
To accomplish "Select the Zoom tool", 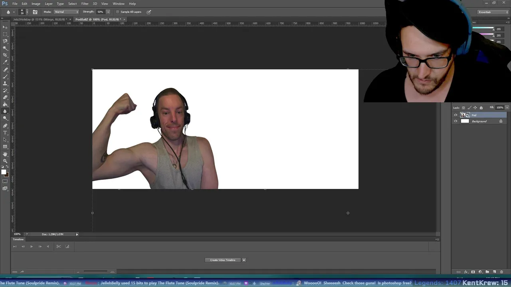I will pyautogui.click(x=5, y=161).
